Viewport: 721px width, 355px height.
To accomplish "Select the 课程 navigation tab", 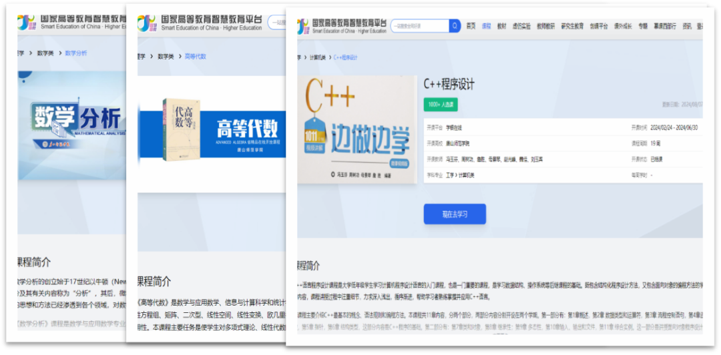I will 487,26.
